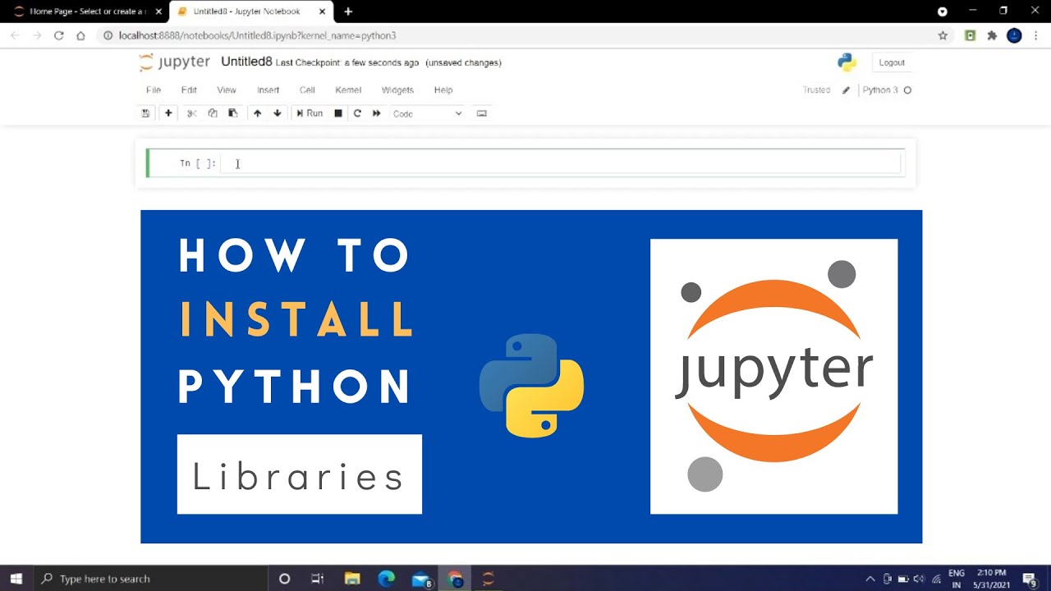Insert a cell below with the plus icon
The height and width of the screenshot is (591, 1051).
(x=168, y=113)
